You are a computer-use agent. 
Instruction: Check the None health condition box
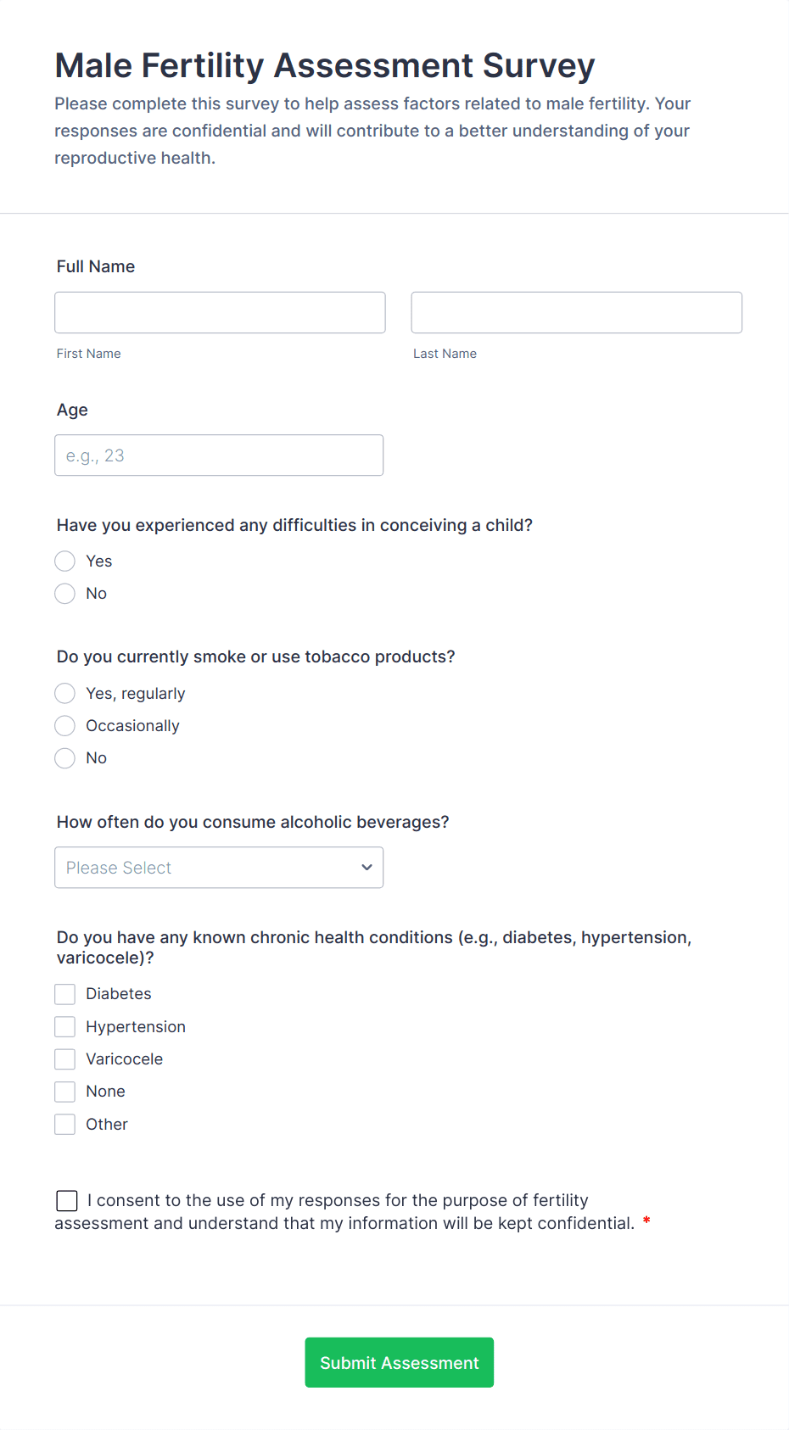coord(65,1092)
